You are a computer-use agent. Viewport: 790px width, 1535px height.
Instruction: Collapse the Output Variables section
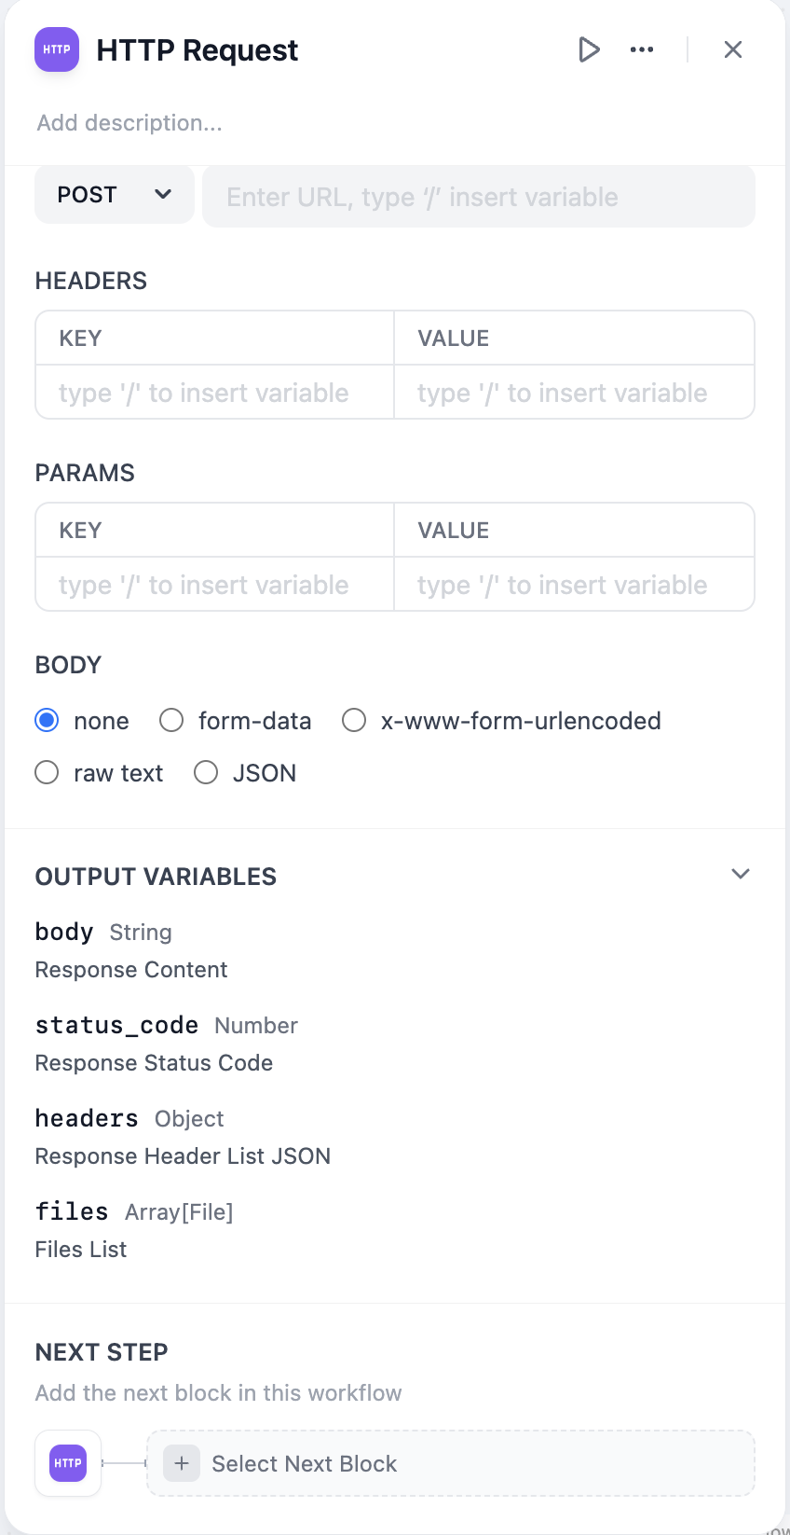tap(741, 875)
